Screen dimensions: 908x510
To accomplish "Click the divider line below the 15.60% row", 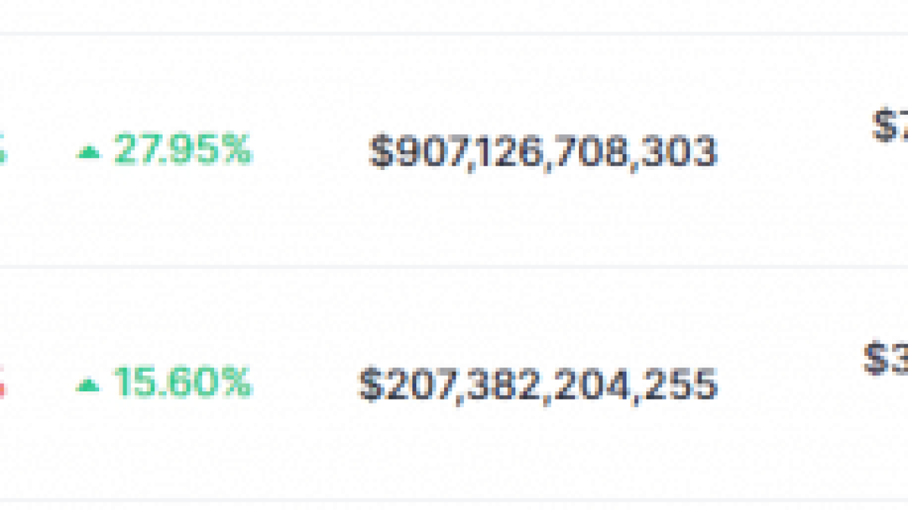I will coord(454,499).
